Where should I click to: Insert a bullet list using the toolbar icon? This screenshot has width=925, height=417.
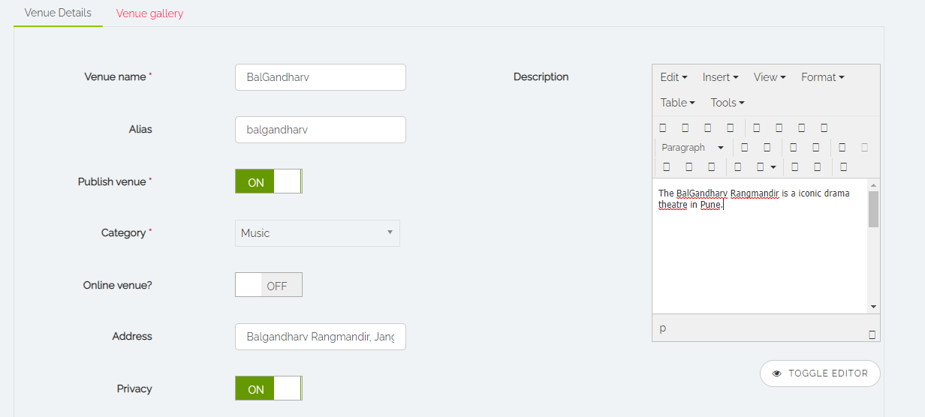pos(745,148)
